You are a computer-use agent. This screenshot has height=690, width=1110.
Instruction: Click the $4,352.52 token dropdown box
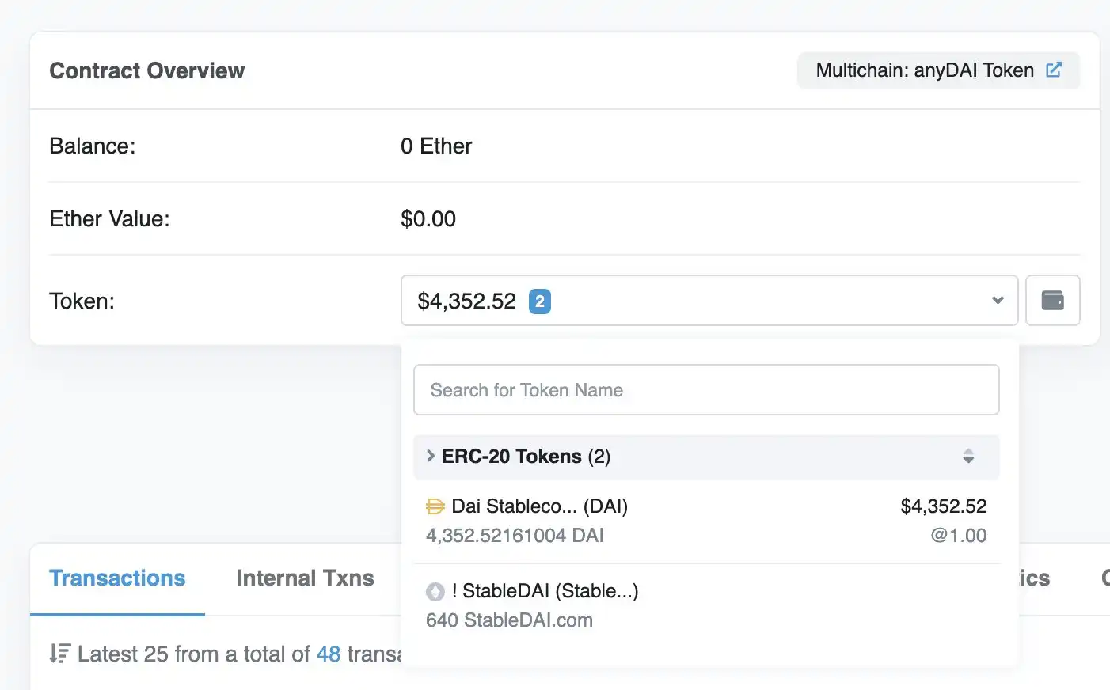(x=709, y=301)
